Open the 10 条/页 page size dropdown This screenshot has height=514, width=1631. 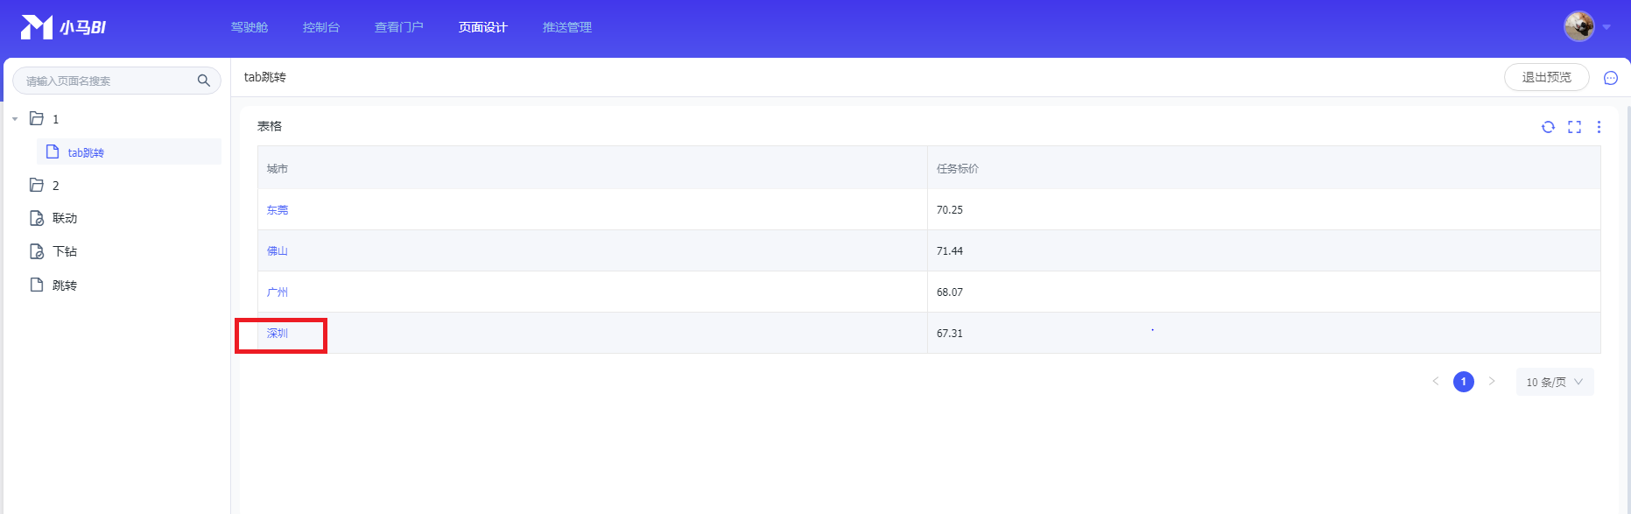1554,382
